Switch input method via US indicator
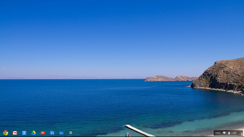This screenshot has height=137, width=244. pyautogui.click(x=234, y=133)
